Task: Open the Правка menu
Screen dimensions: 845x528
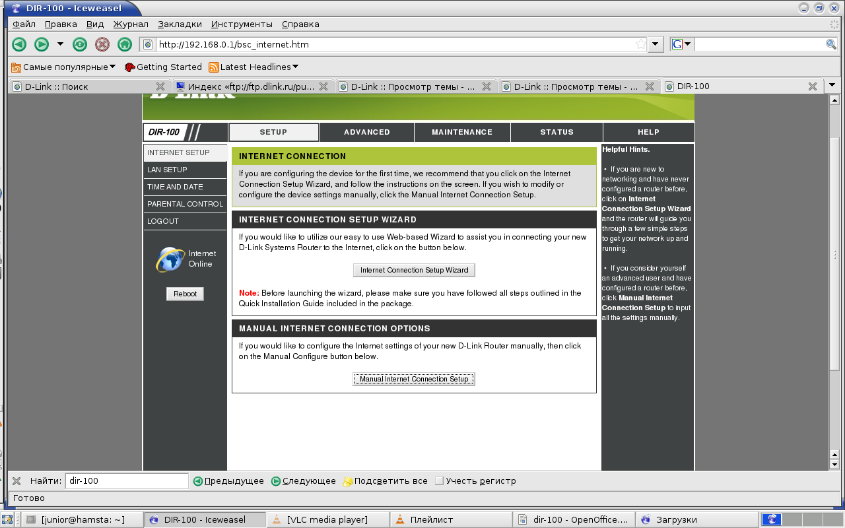Action: coord(61,24)
